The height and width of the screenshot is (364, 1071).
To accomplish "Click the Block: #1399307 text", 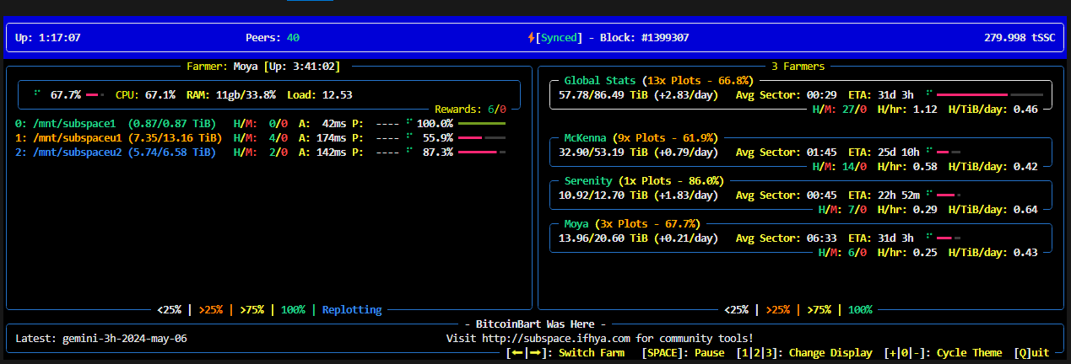I will click(x=645, y=38).
